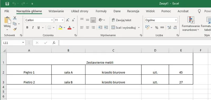211x100 pixels.
Task: Apply thousands separator 000 icon
Action: (162, 27)
